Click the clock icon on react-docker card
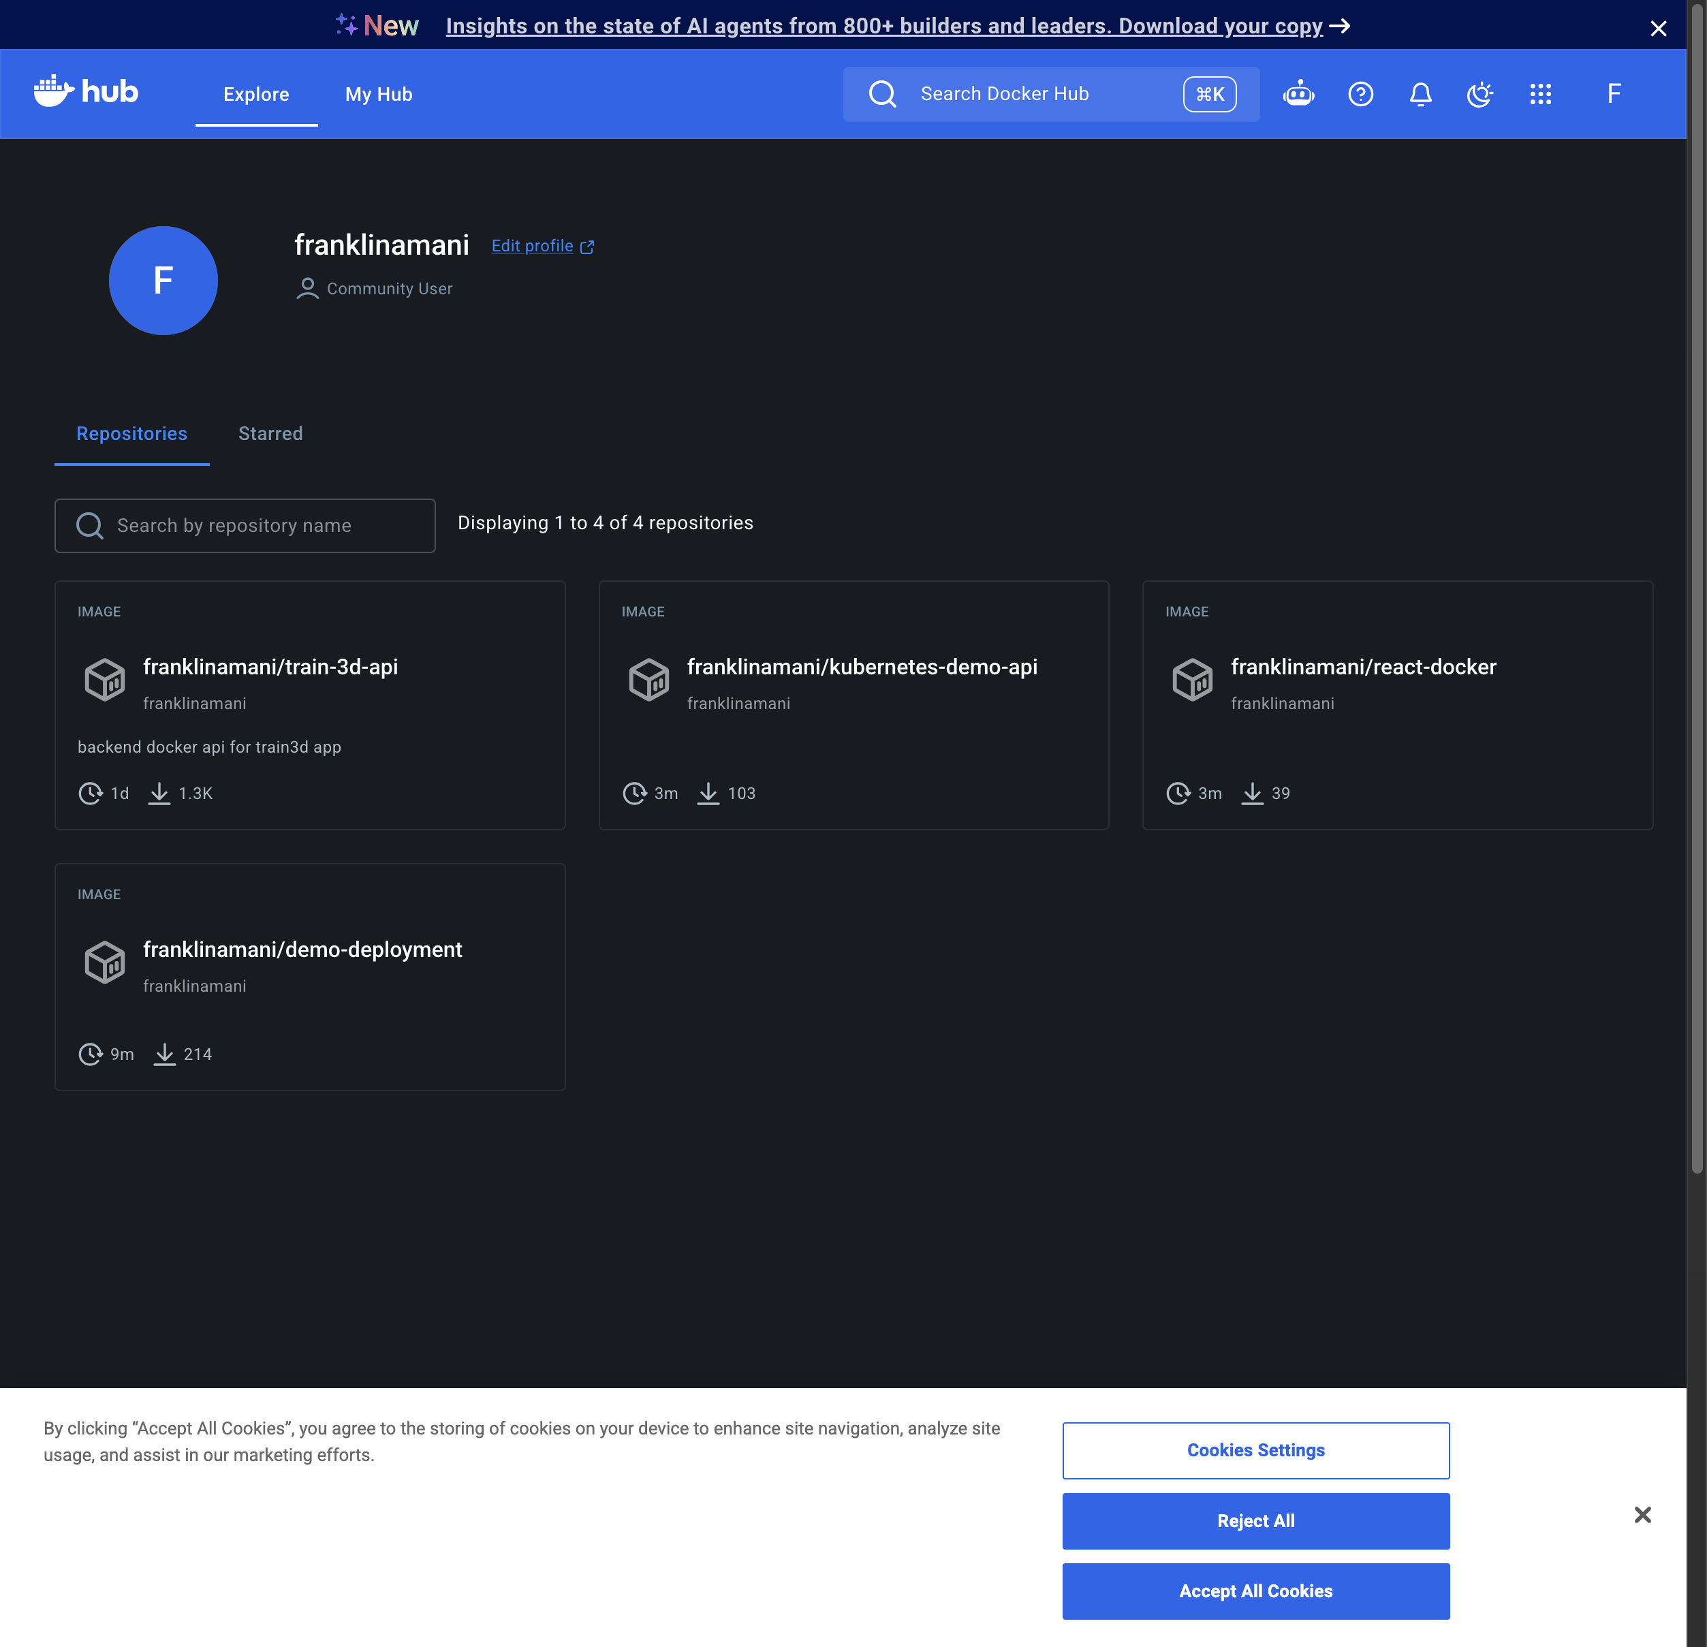 [x=1178, y=794]
